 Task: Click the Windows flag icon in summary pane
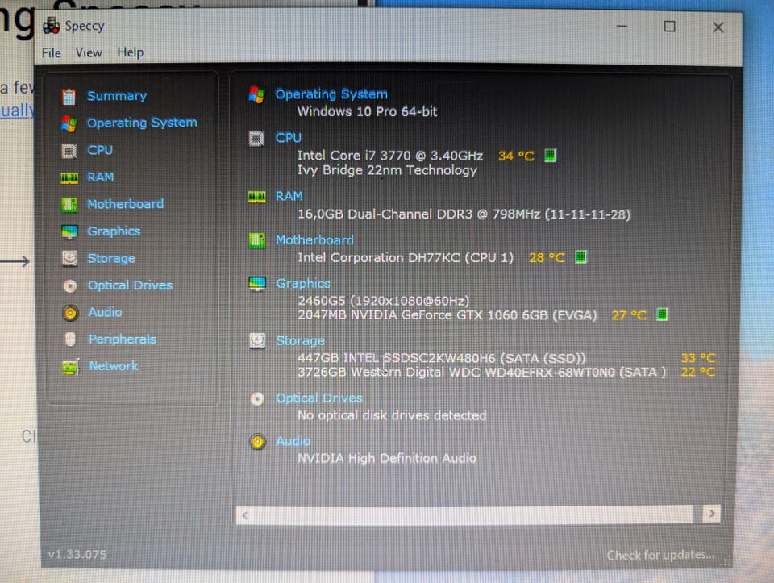click(256, 94)
